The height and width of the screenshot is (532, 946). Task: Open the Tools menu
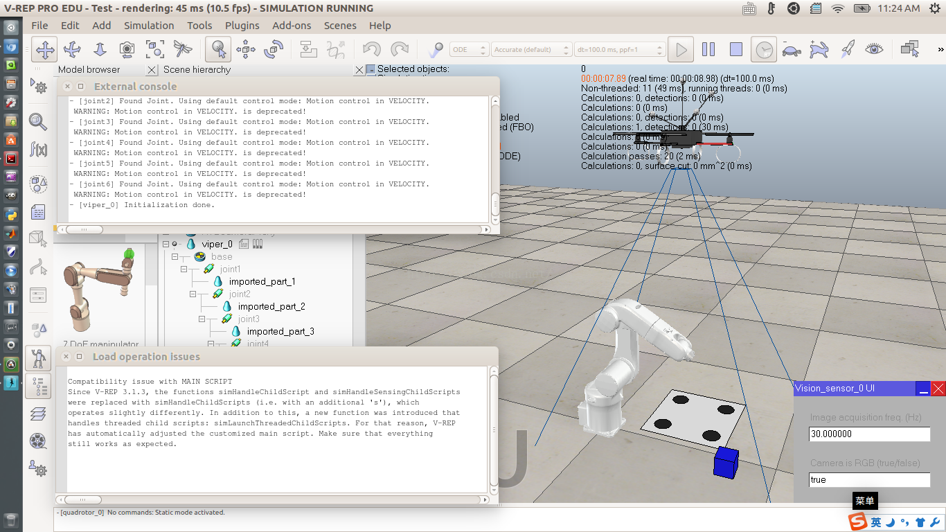[199, 26]
